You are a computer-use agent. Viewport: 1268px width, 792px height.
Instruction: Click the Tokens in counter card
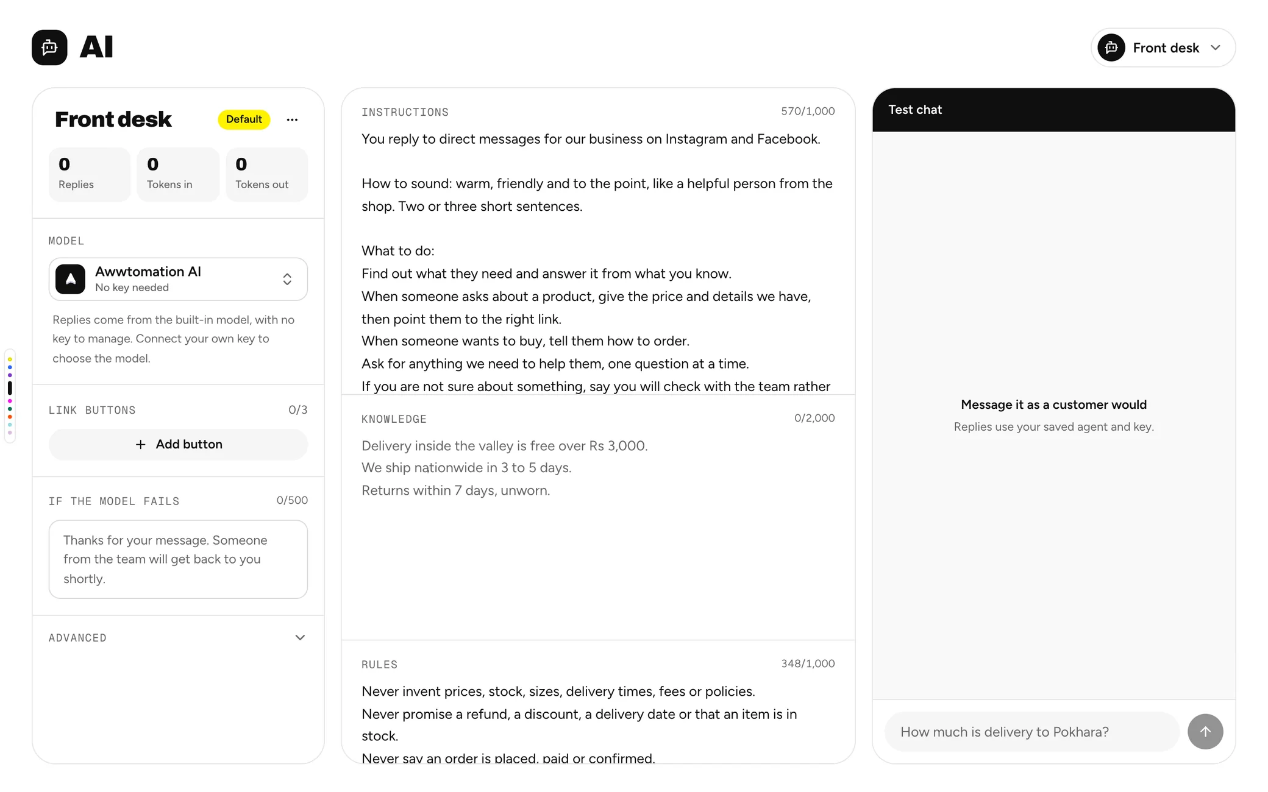tap(178, 174)
